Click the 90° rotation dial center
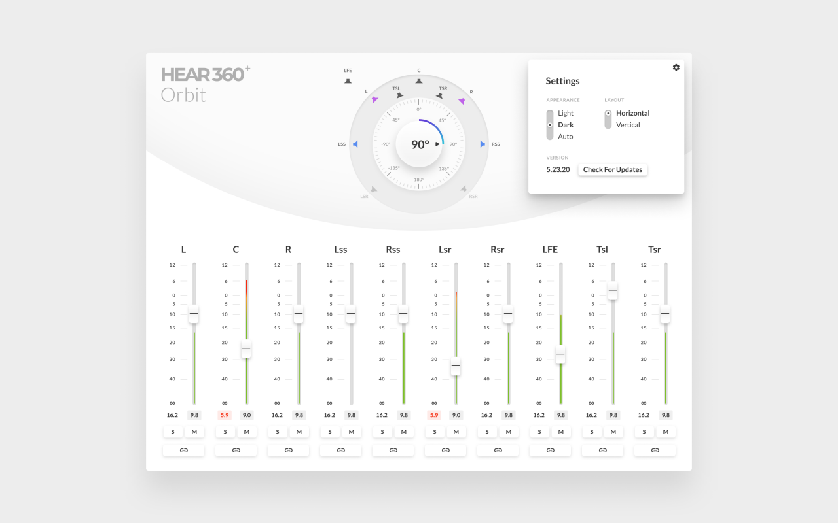This screenshot has width=838, height=523. pyautogui.click(x=418, y=143)
